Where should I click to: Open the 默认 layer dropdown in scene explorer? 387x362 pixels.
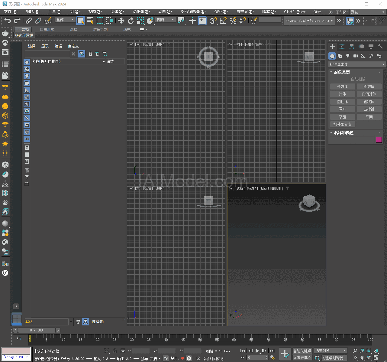click(x=48, y=321)
